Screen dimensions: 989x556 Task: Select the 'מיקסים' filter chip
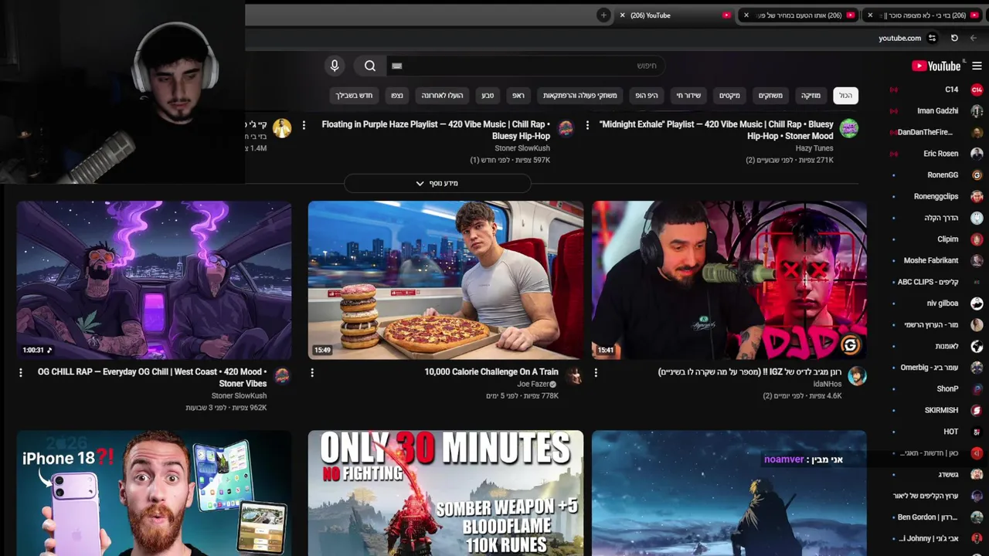[x=729, y=95]
